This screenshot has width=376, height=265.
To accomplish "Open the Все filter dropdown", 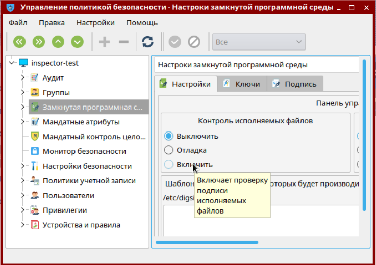I will 259,42.
